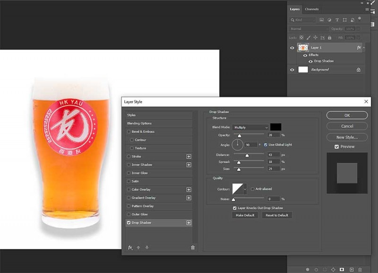Open the layer blend mode Normal dropdown
Screen dimensions: 378x273
coord(309,29)
